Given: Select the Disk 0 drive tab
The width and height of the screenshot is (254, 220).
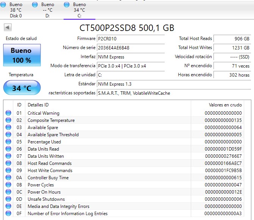Looking at the screenshot, I should pos(16,10).
